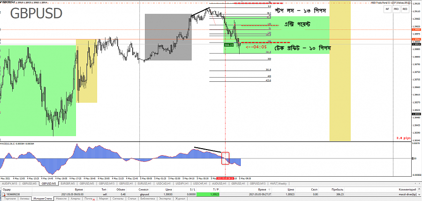This screenshot has height=201, width=422.
Task: Click the Ордер column header
Action: (7, 189)
